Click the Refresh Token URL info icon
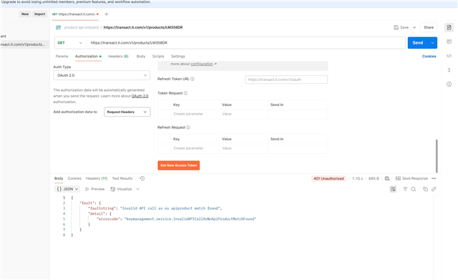Screen dimensions: 458x280 (193, 79)
